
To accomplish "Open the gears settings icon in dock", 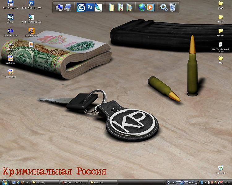I will [x=164, y=7].
